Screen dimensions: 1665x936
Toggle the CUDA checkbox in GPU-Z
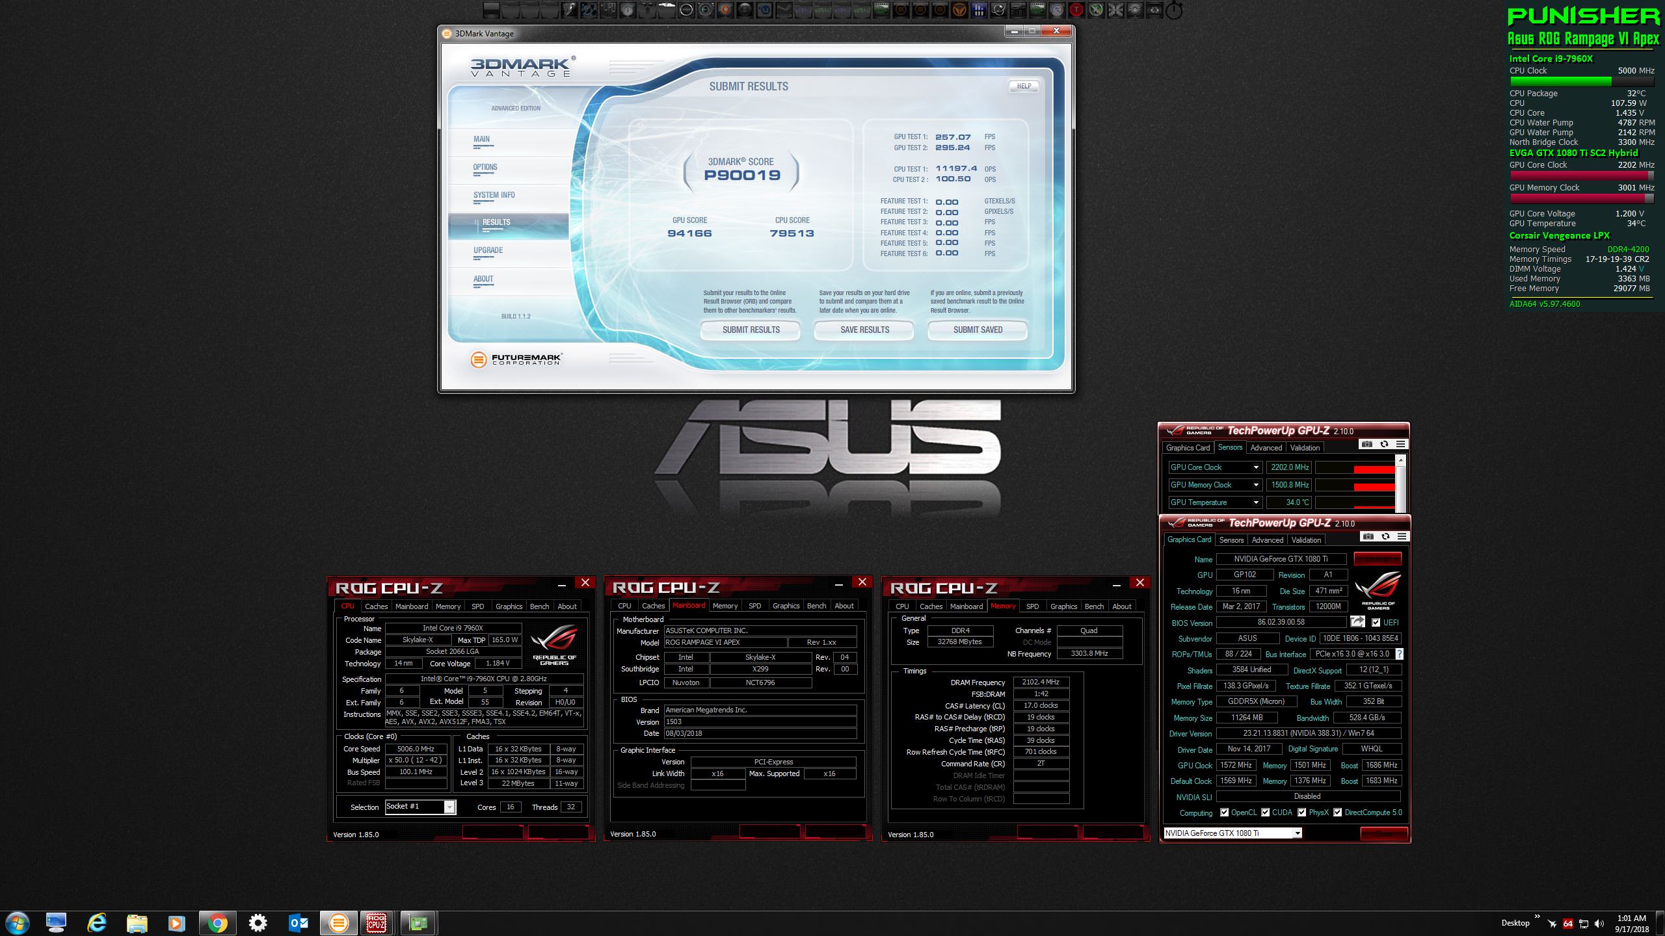pos(1266,812)
